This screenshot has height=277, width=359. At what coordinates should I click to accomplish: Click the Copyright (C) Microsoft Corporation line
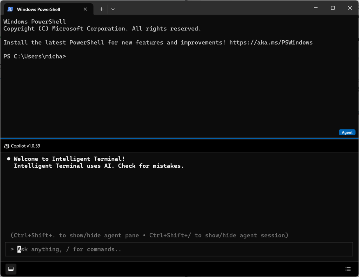click(102, 29)
